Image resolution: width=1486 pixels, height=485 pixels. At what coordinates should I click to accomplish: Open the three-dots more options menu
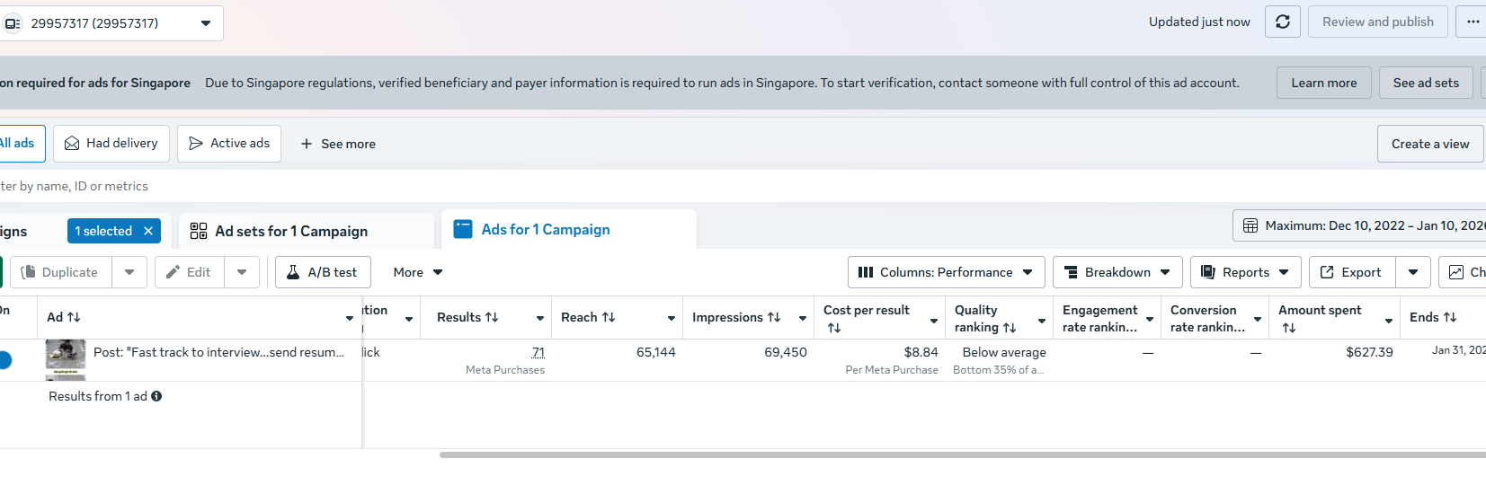(x=1473, y=22)
